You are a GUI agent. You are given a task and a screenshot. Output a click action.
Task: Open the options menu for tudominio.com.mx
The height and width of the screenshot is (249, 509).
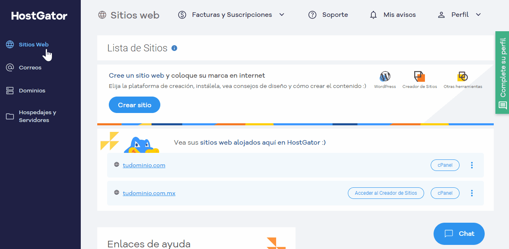(471, 193)
